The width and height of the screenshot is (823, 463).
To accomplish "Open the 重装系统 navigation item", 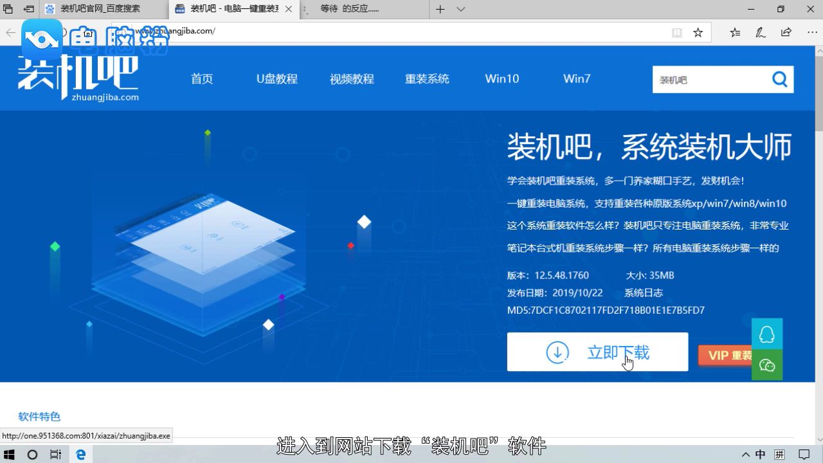I will 427,79.
